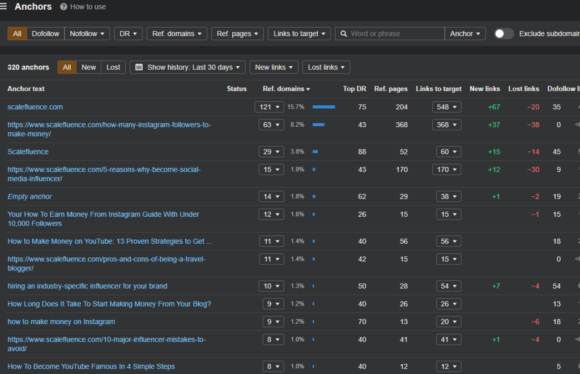This screenshot has width=580, height=374.
Task: Open the scalefluence.com anchor link
Action: 35,107
